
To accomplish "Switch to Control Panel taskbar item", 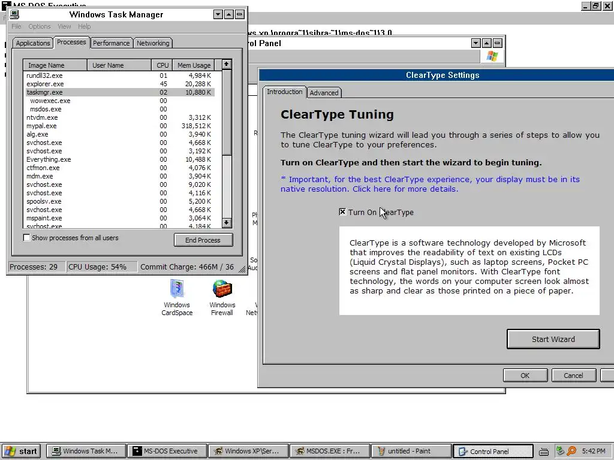I will coord(493,451).
